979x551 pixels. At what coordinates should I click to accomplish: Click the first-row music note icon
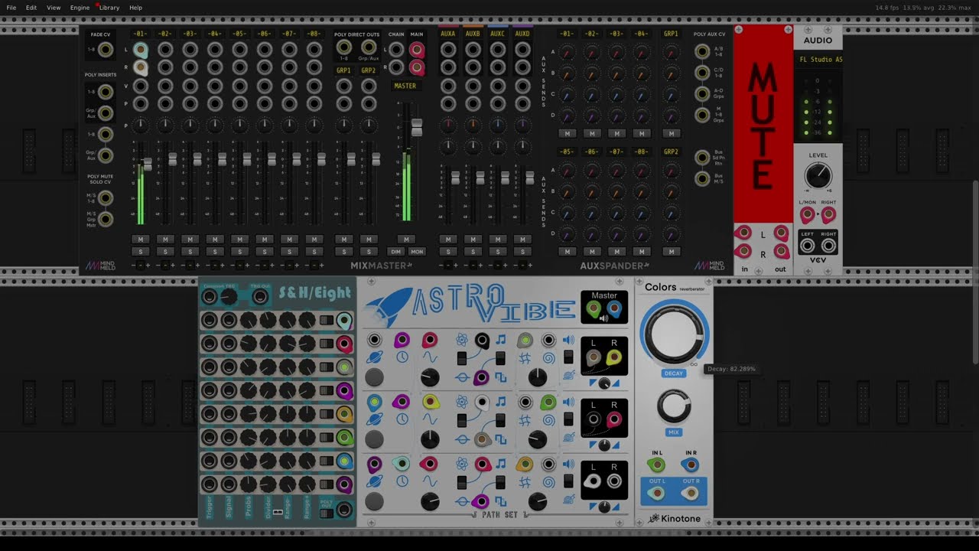pyautogui.click(x=500, y=339)
